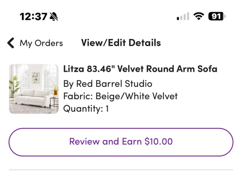Viewport: 242px width, 174px height.
Task: Open Litza Velvet Round Arm Sofa title
Action: pos(140,69)
